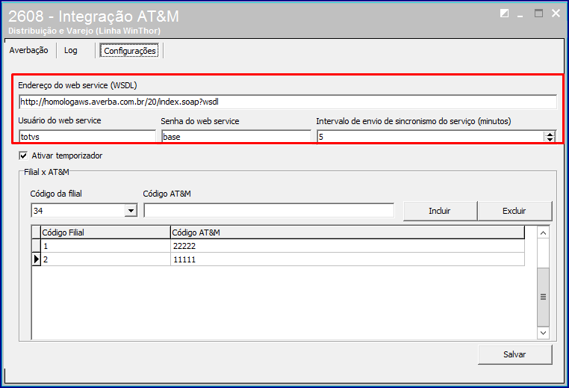Decrease sync interval with down spinner arrow
Viewport: 569px width, 388px height.
tap(550, 140)
